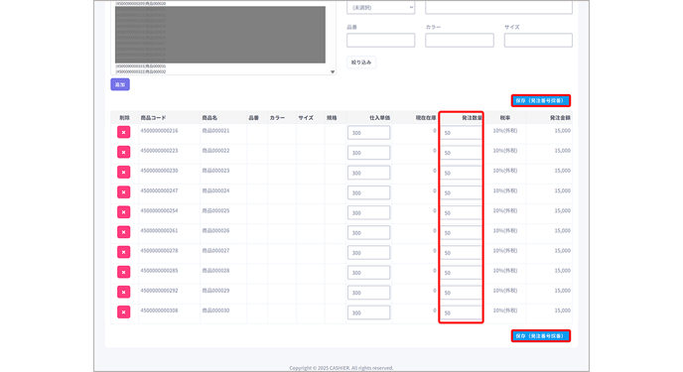Edit the 発注数量 field for 商品000024
The width and height of the screenshot is (683, 372).
[461, 192]
